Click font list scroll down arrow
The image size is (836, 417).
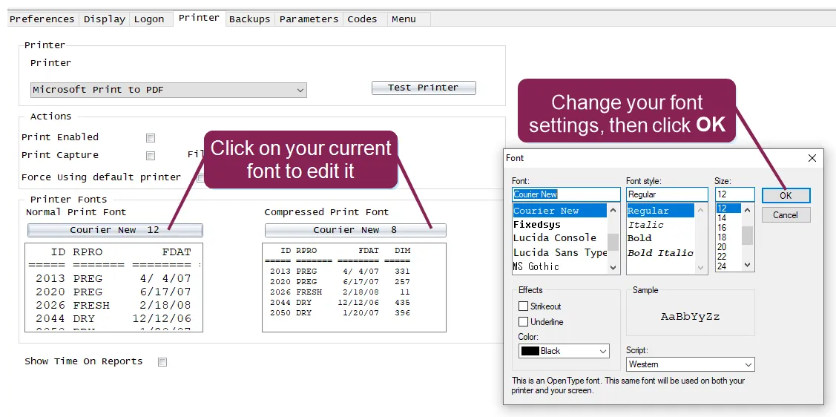[x=613, y=267]
